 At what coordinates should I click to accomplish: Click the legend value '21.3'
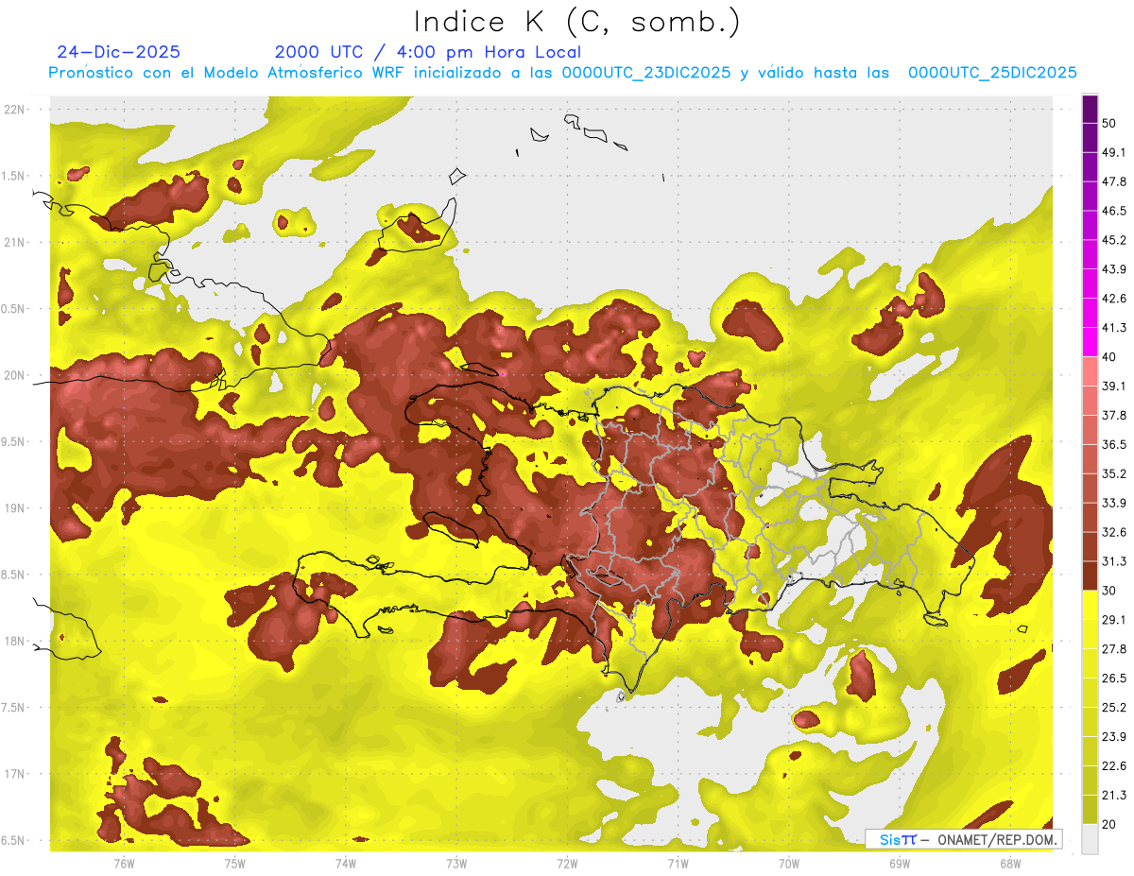point(1114,796)
